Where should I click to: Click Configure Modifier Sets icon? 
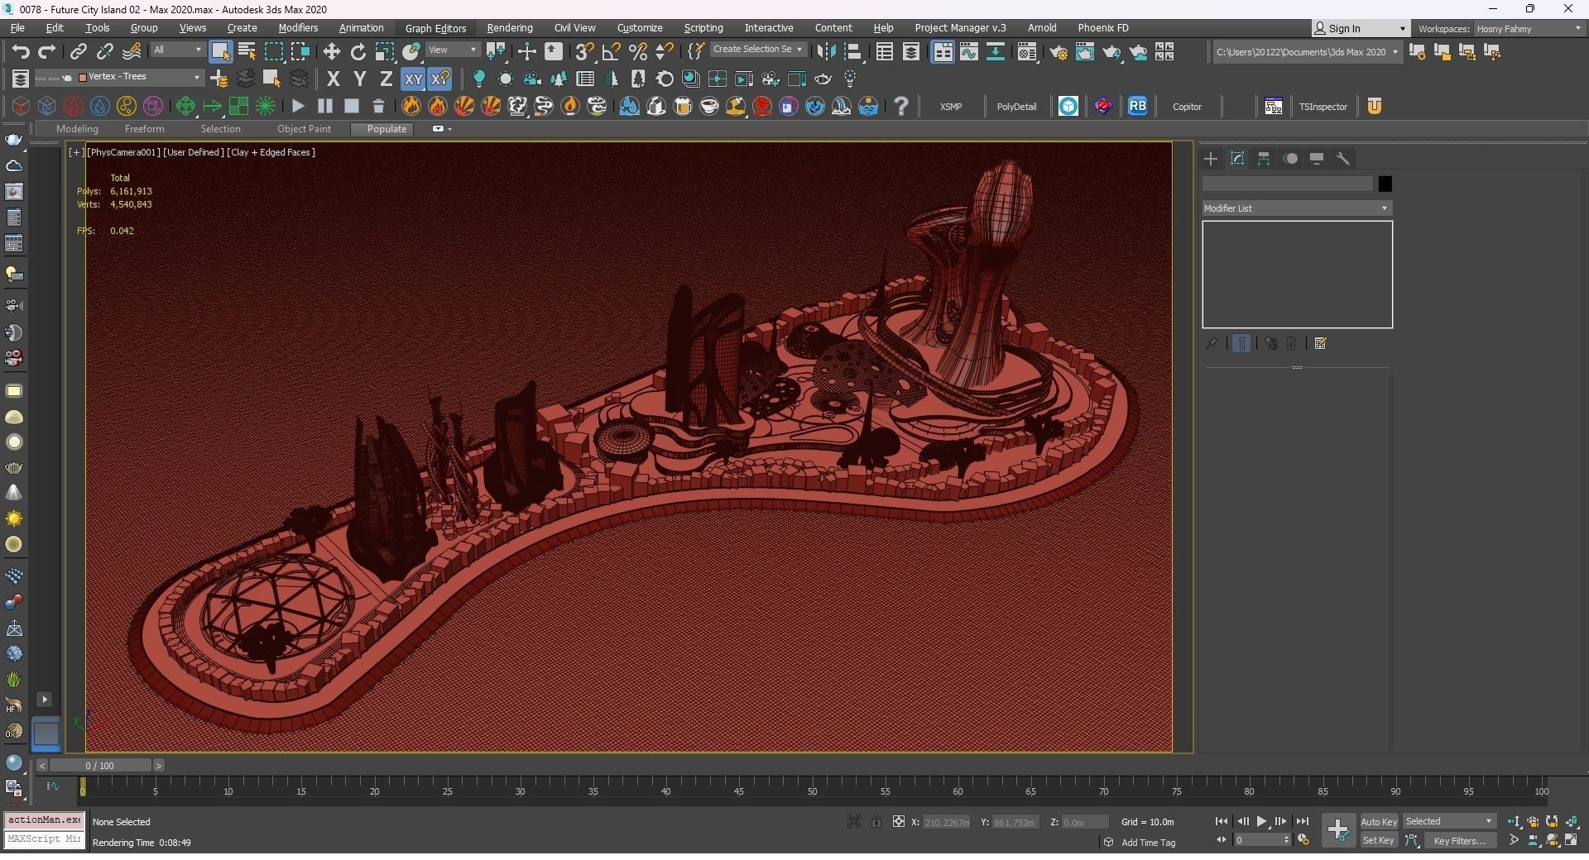pyautogui.click(x=1321, y=343)
